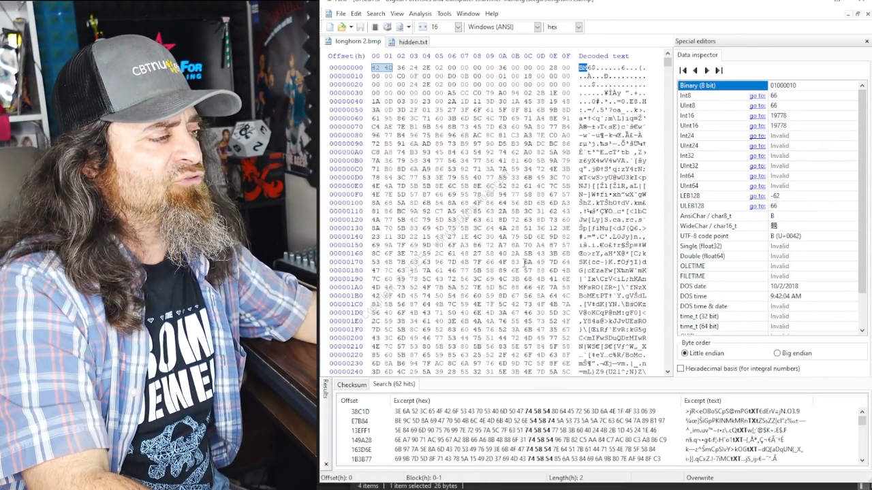This screenshot has width=872, height=490.
Task: Click the Data inspector scrollbar down arrow
Action: click(862, 330)
